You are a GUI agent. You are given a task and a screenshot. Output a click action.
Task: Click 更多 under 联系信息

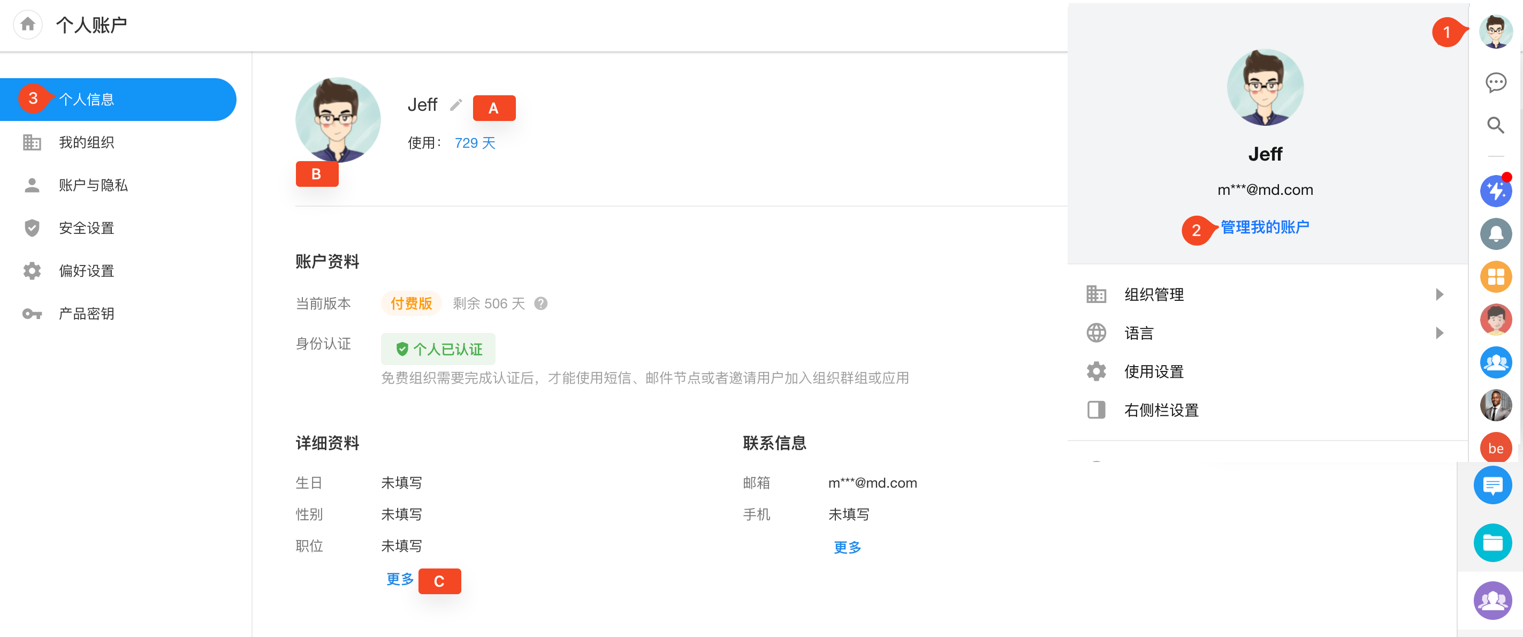847,547
